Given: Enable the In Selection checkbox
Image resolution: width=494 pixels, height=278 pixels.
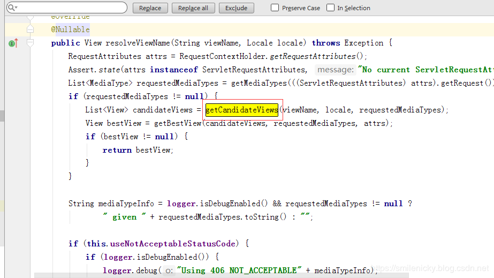Looking at the screenshot, I should click(x=331, y=8).
